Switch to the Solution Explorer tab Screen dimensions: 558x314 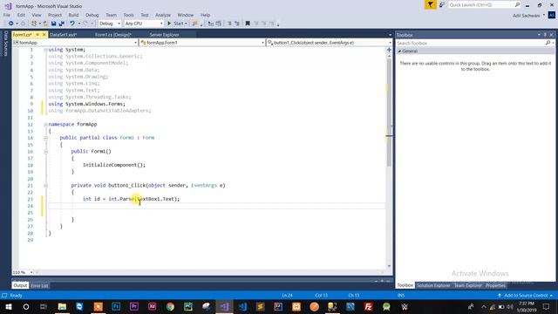coord(433,285)
